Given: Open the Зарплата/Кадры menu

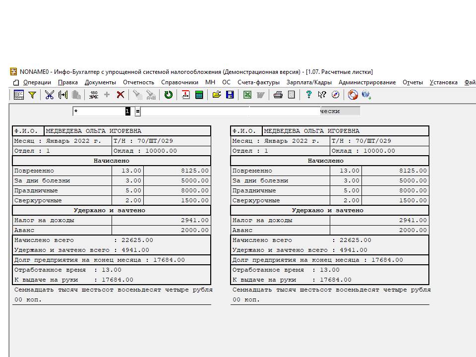Looking at the screenshot, I should point(309,82).
